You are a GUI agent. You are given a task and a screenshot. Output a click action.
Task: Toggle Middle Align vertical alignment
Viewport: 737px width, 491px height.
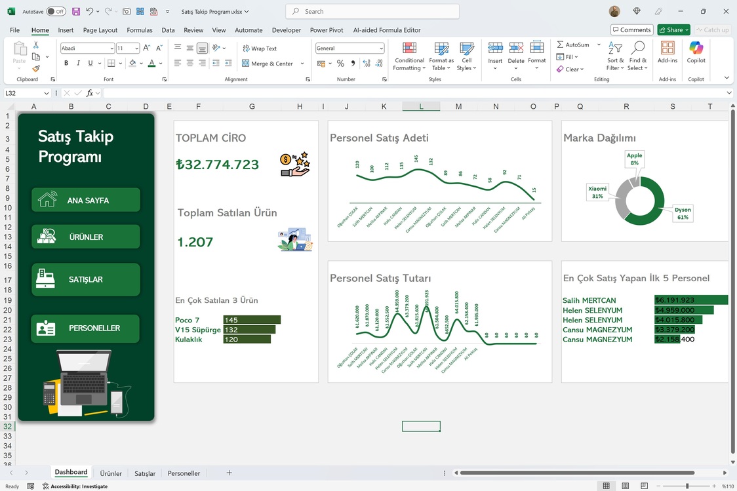[189, 48]
